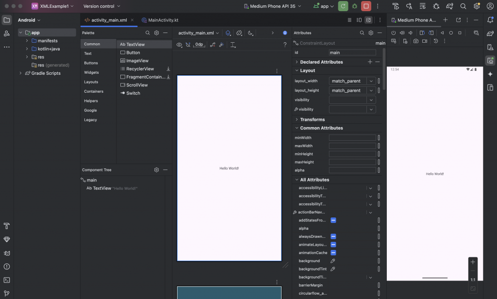
Task: Select Button in the palette list
Action: point(133,52)
